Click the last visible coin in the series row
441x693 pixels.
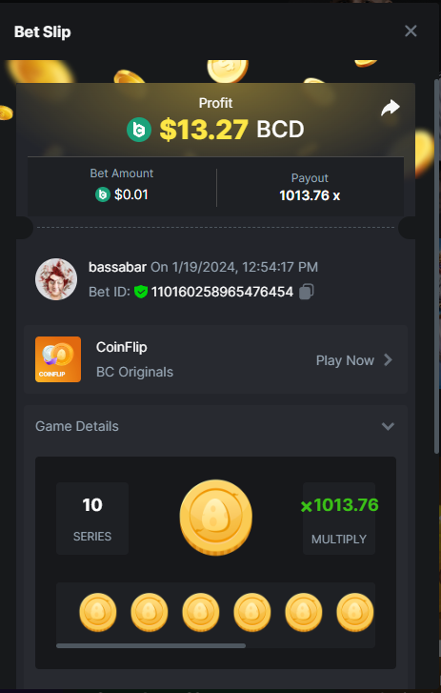355,612
